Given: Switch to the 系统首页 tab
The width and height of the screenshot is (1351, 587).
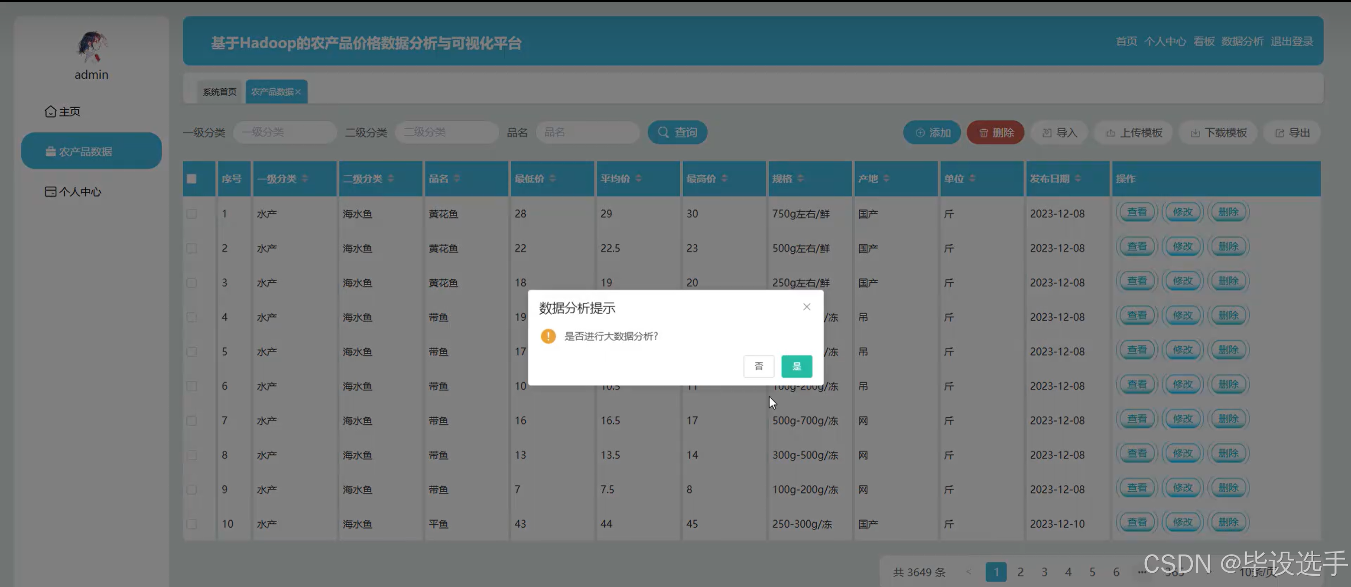Looking at the screenshot, I should [220, 92].
